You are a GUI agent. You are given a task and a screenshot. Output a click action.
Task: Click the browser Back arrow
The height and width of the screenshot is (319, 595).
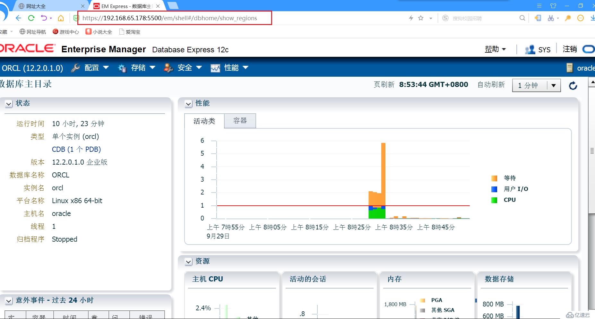tap(18, 18)
